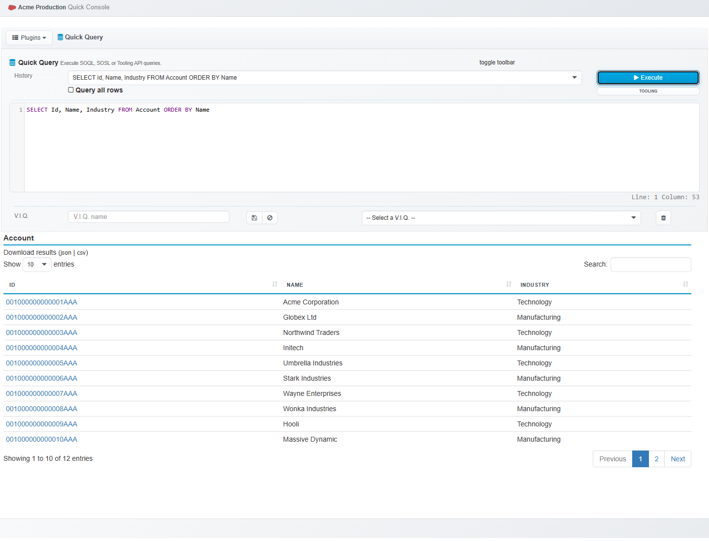Sort table by ID column arrows

coord(275,284)
